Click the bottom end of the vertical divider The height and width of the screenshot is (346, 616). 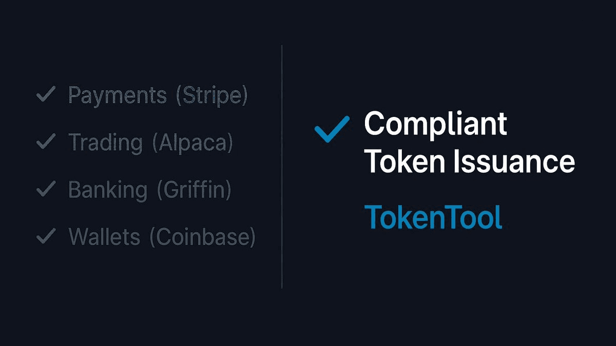point(282,286)
